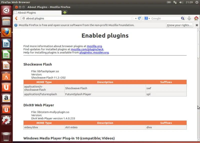200x143 pixels.
Task: Click the Enabled plugins page title
Action: tap(105, 35)
